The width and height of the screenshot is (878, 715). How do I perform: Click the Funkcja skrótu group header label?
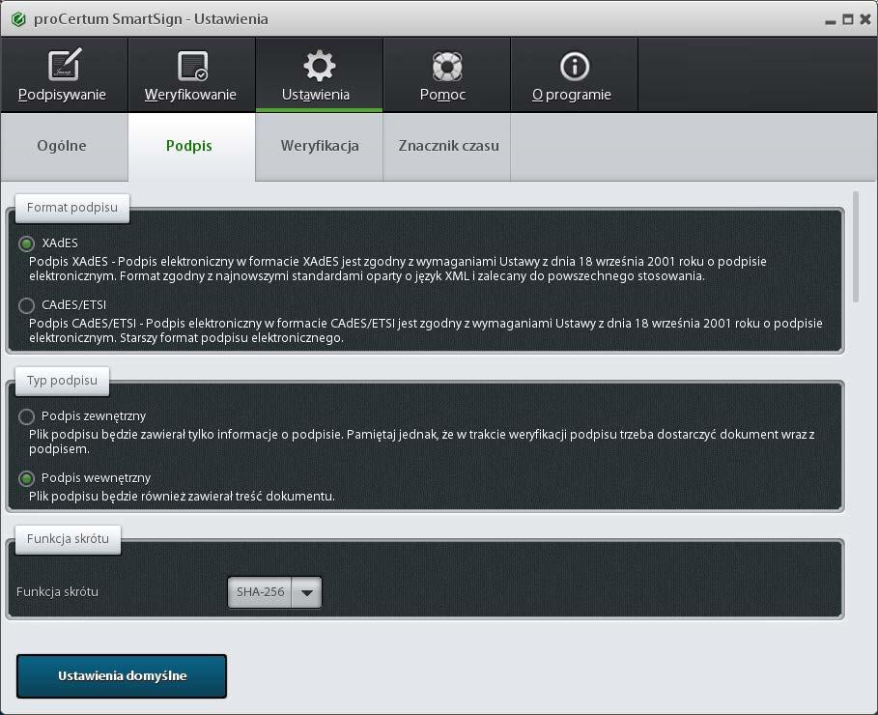click(x=68, y=539)
